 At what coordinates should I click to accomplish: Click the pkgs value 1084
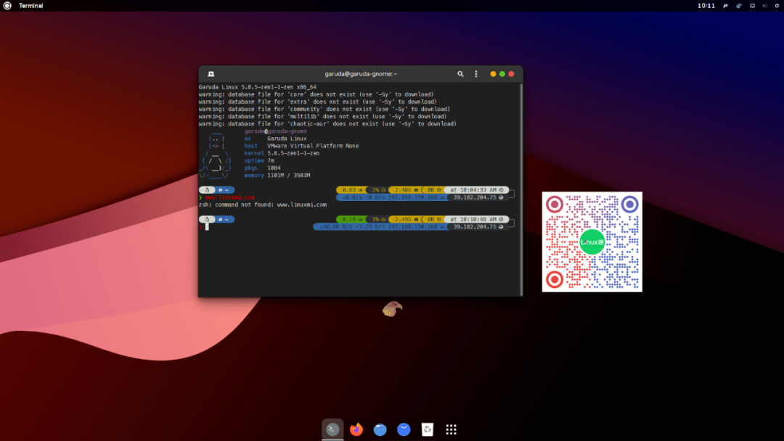pyautogui.click(x=274, y=168)
